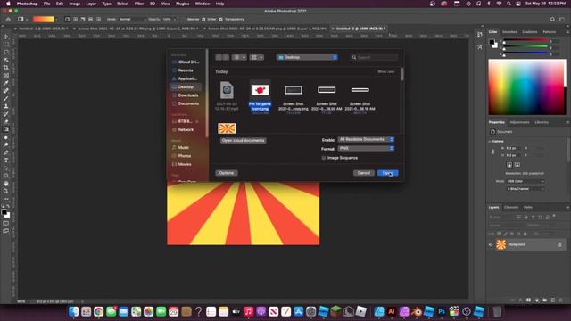Screen dimensions: 571x321
Task: Select the Lasso tool
Action: click(6, 52)
